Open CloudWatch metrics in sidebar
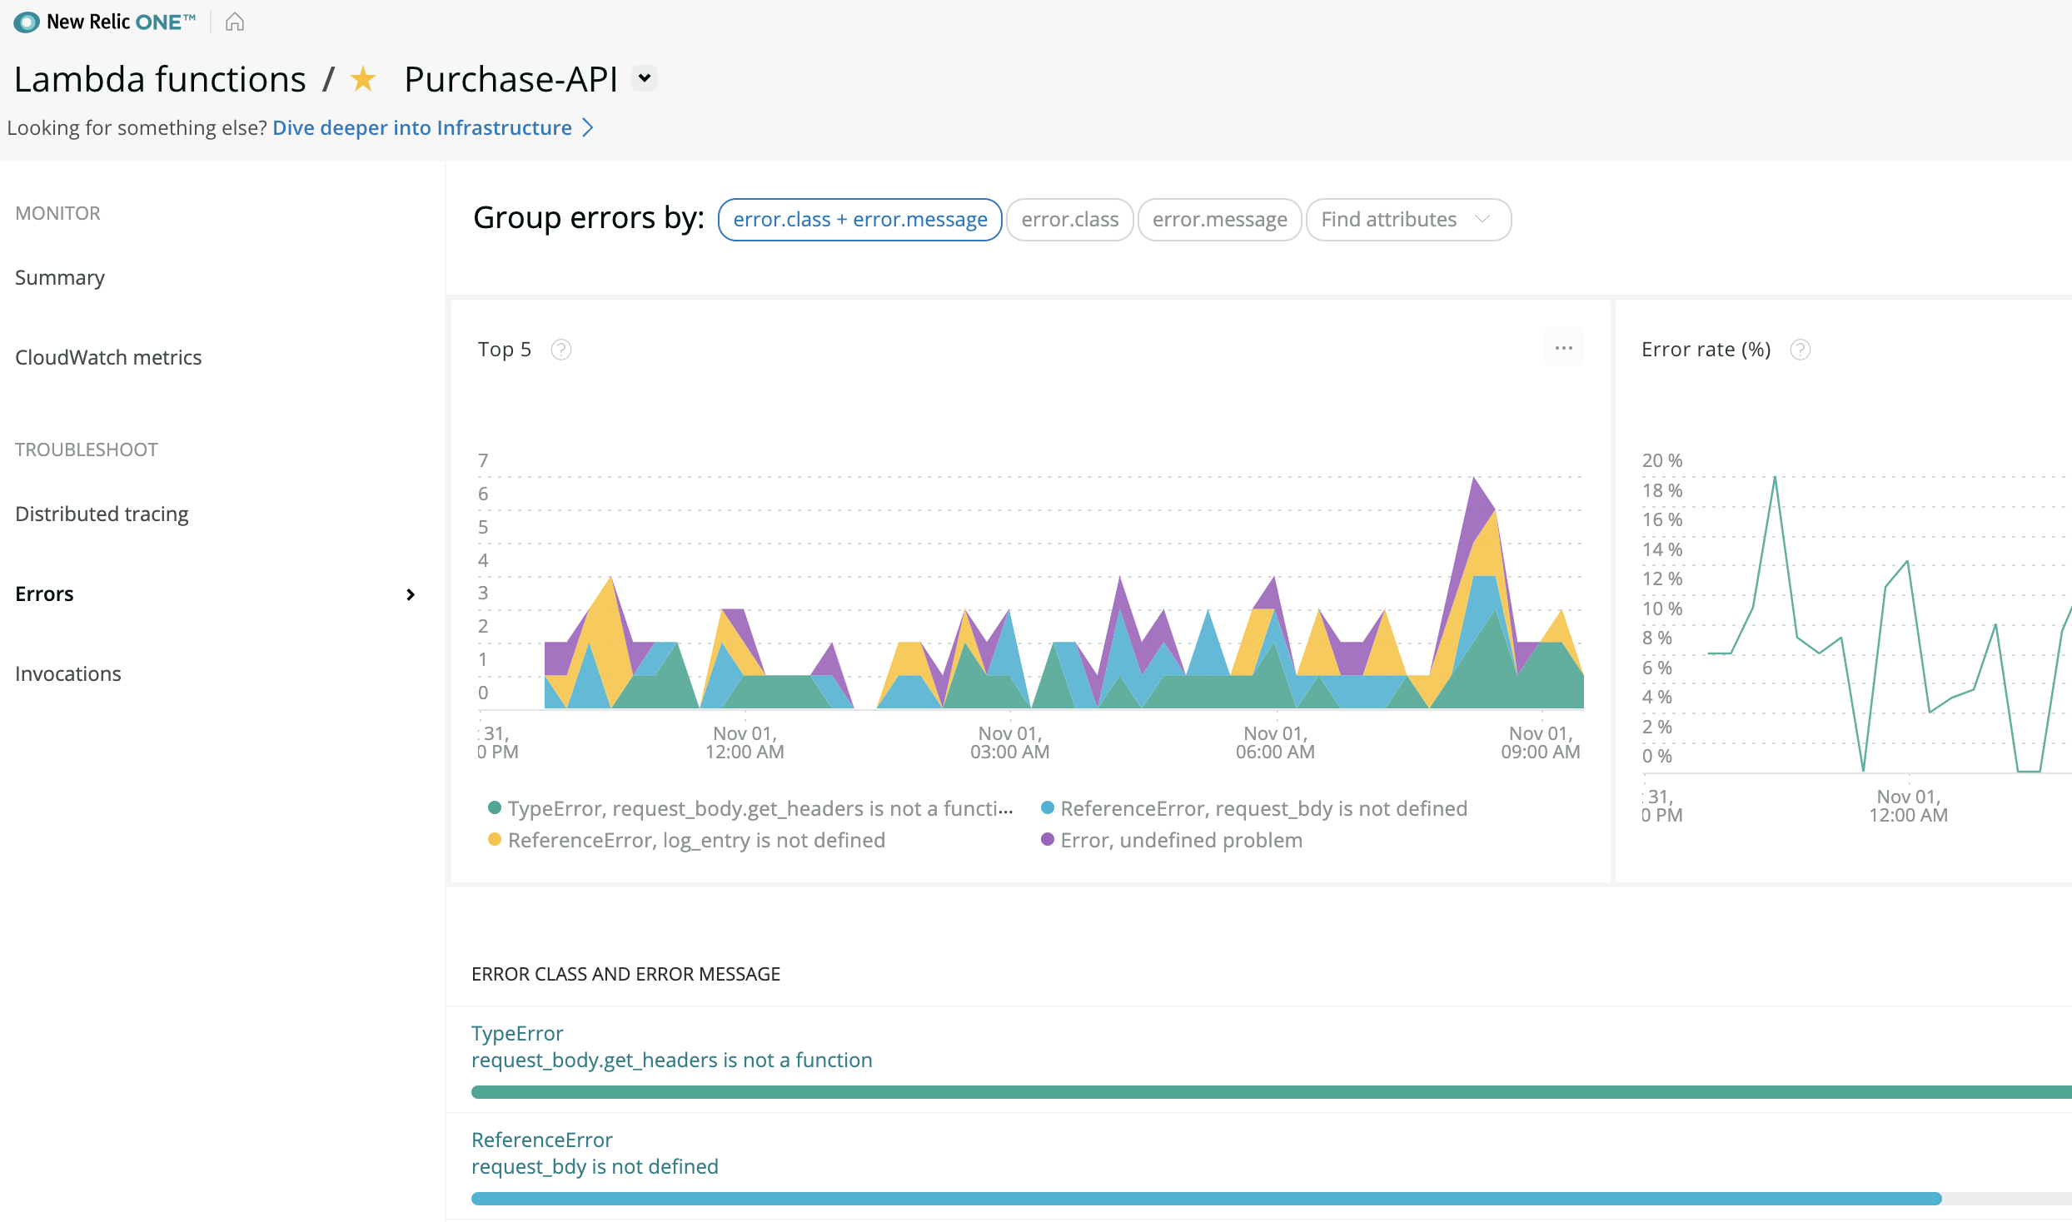This screenshot has width=2072, height=1222. click(108, 357)
